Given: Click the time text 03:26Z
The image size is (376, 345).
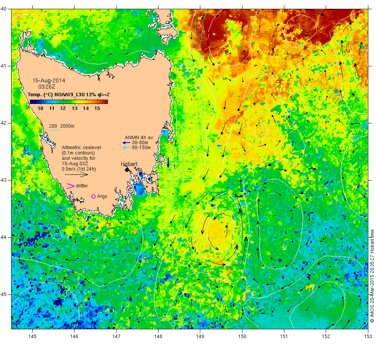Looking at the screenshot, I should point(47,87).
